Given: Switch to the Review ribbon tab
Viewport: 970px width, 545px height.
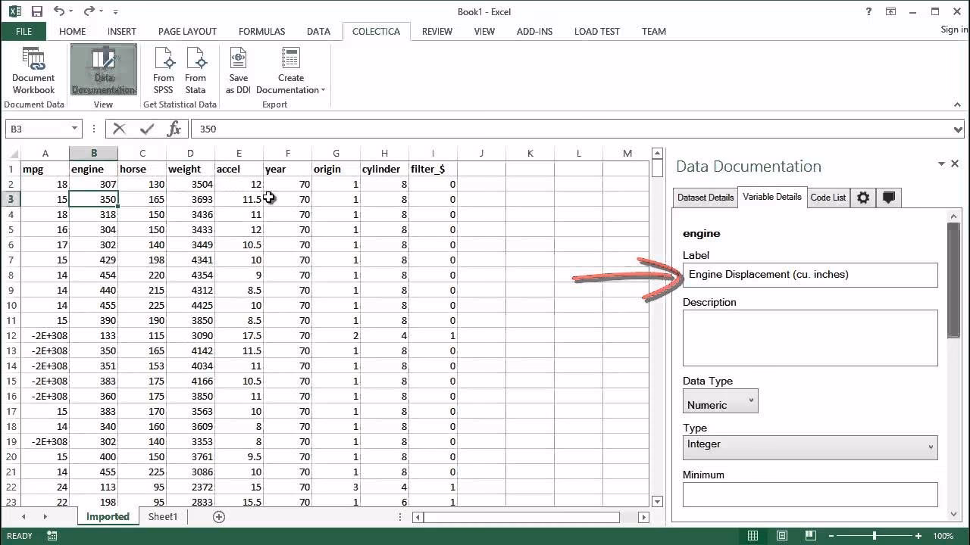Looking at the screenshot, I should (437, 32).
